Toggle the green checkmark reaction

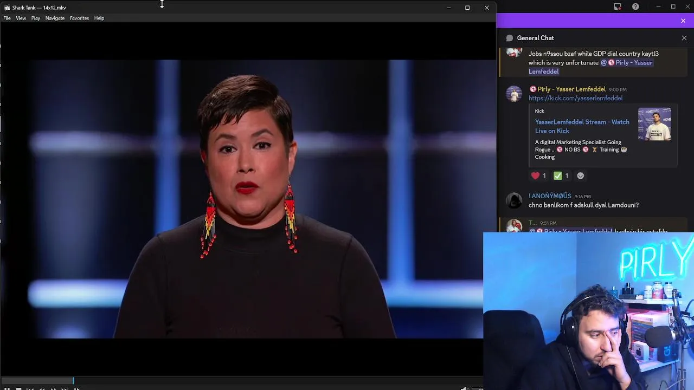point(561,175)
